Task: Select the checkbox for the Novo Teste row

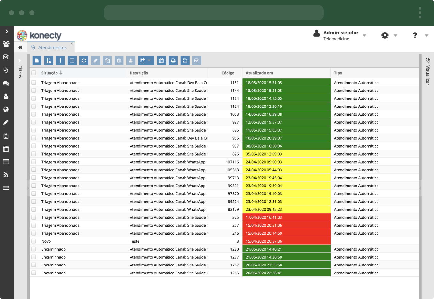Action: coord(34,241)
